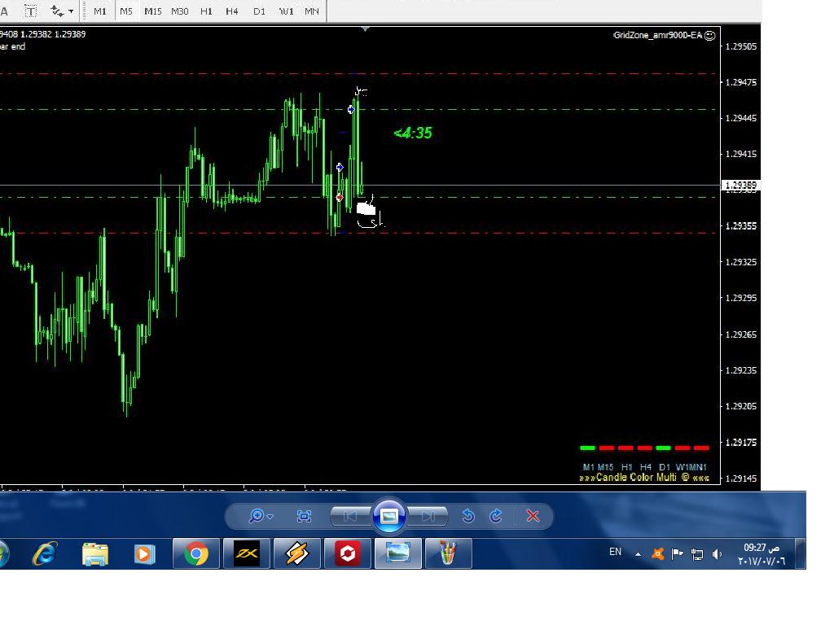Switch chart to H4 timeframe
Viewport: 834px width, 625px height.
pos(232,11)
